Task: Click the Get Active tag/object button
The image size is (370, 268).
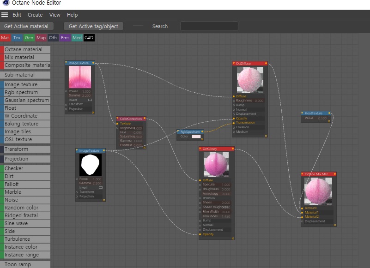Action: tap(93, 26)
